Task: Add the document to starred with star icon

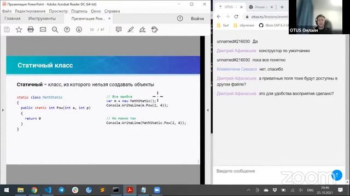Action: (x=19, y=29)
